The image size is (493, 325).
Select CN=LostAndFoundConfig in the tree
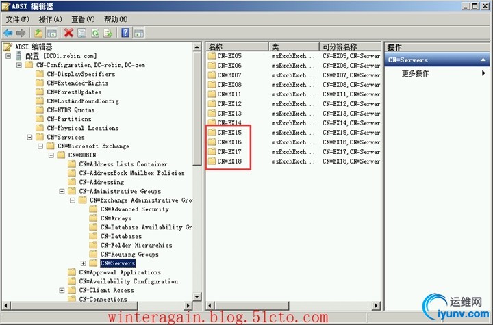click(83, 101)
